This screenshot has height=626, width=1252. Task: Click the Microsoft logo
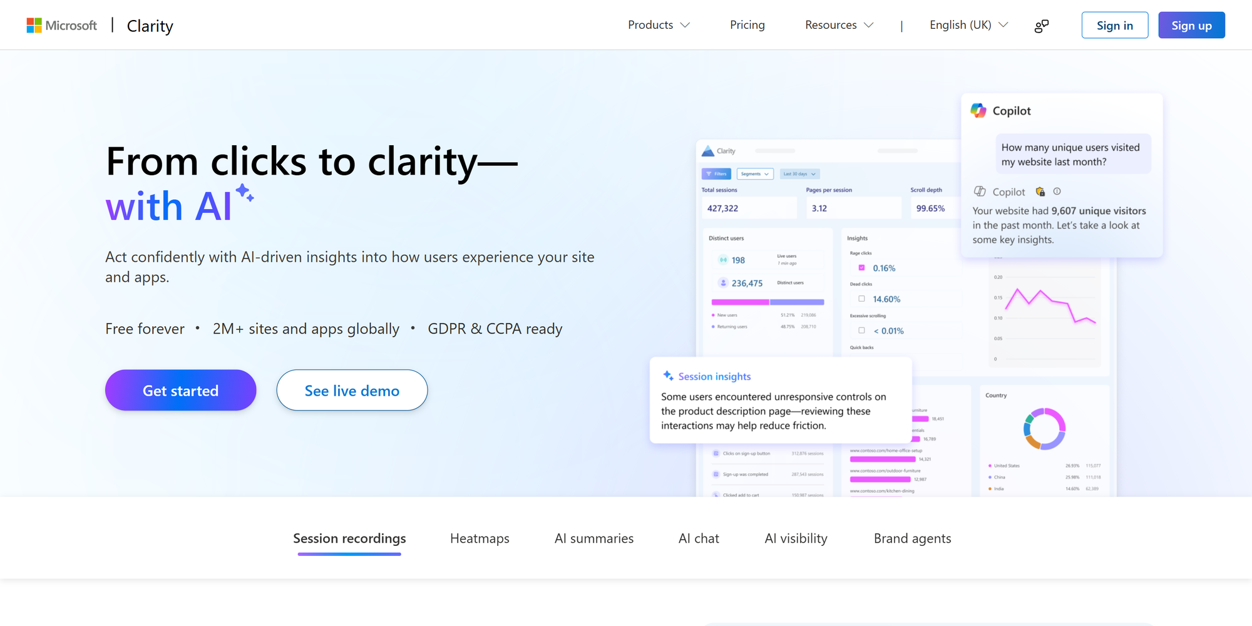(62, 25)
